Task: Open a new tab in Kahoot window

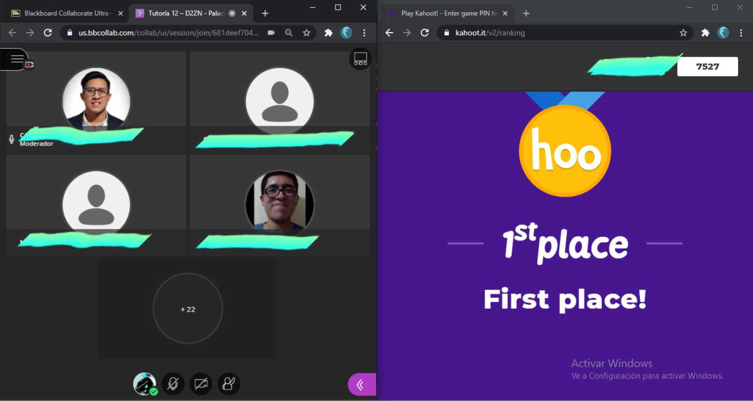Action: tap(526, 13)
